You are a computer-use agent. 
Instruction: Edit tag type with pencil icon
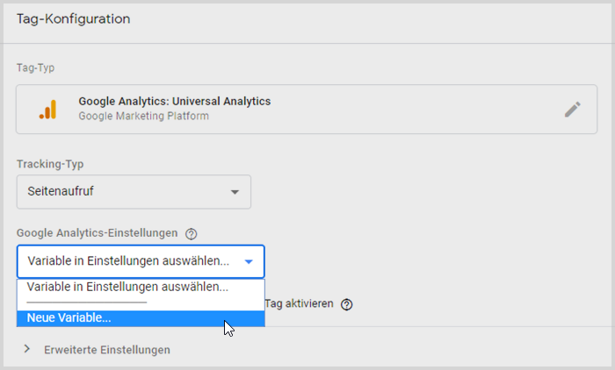coord(572,110)
